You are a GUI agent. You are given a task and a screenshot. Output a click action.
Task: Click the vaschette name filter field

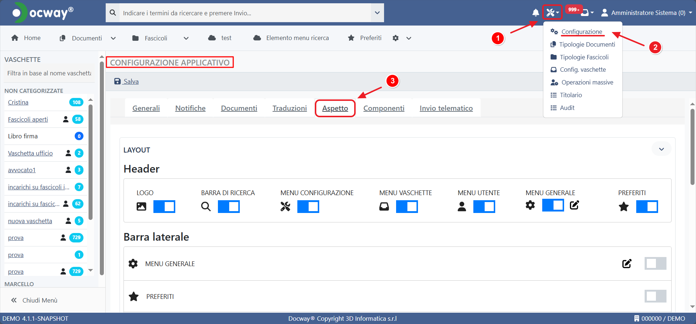49,73
